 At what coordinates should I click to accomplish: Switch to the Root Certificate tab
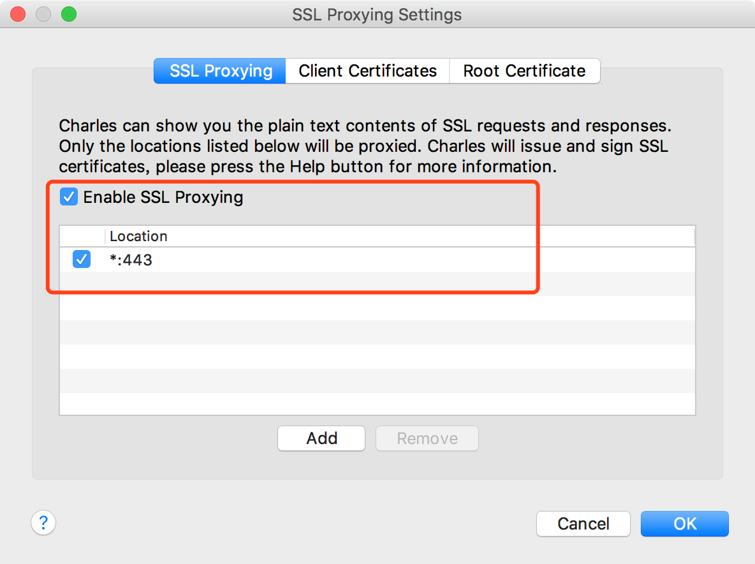[524, 71]
